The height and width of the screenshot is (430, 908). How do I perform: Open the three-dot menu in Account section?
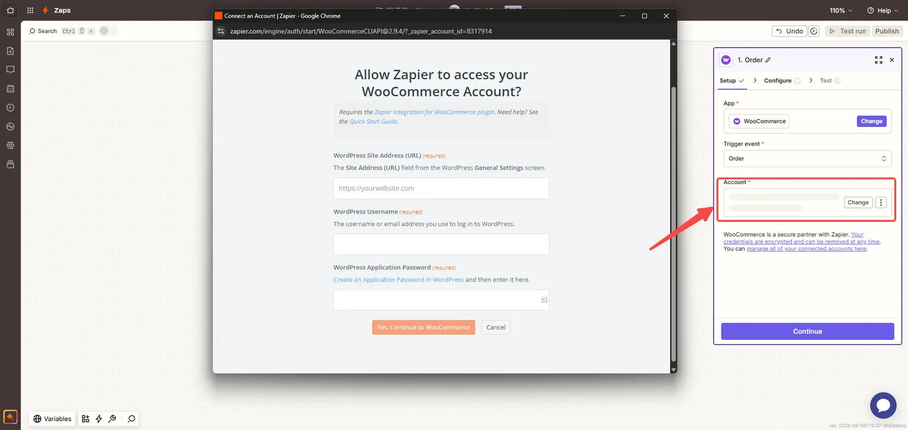tap(881, 202)
